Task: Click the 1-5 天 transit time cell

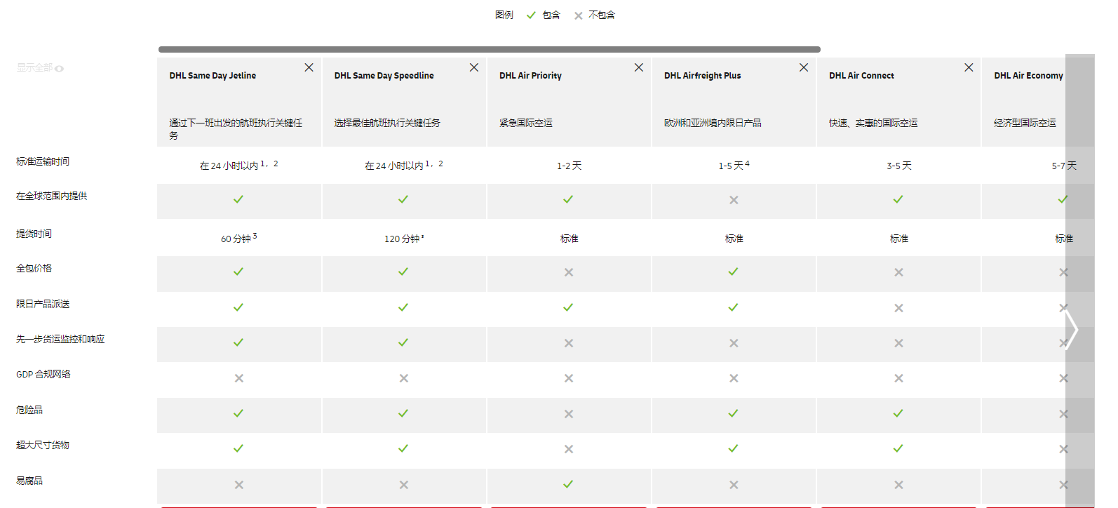Action: click(x=734, y=166)
